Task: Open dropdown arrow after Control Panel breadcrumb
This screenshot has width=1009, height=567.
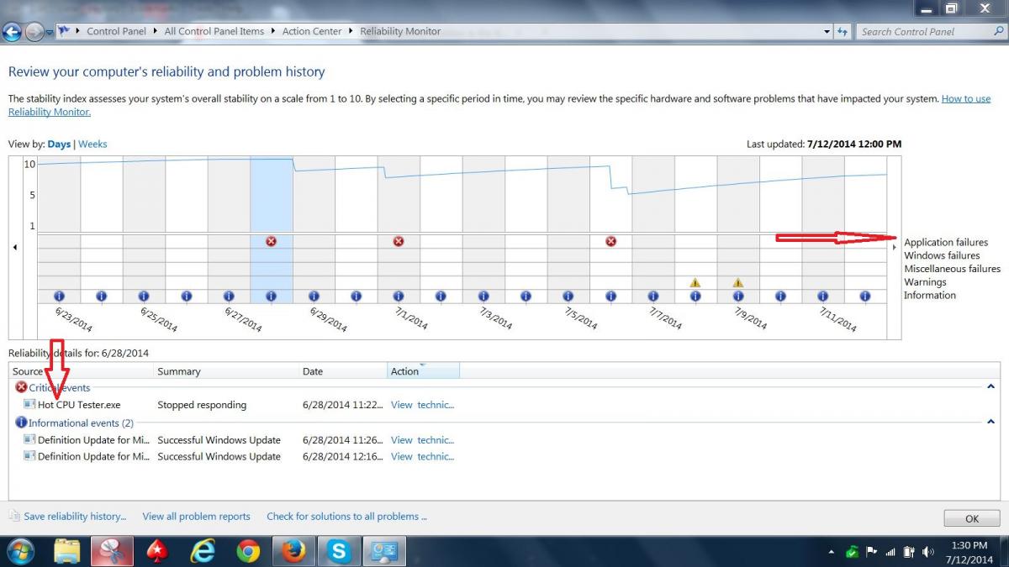Action: (156, 31)
